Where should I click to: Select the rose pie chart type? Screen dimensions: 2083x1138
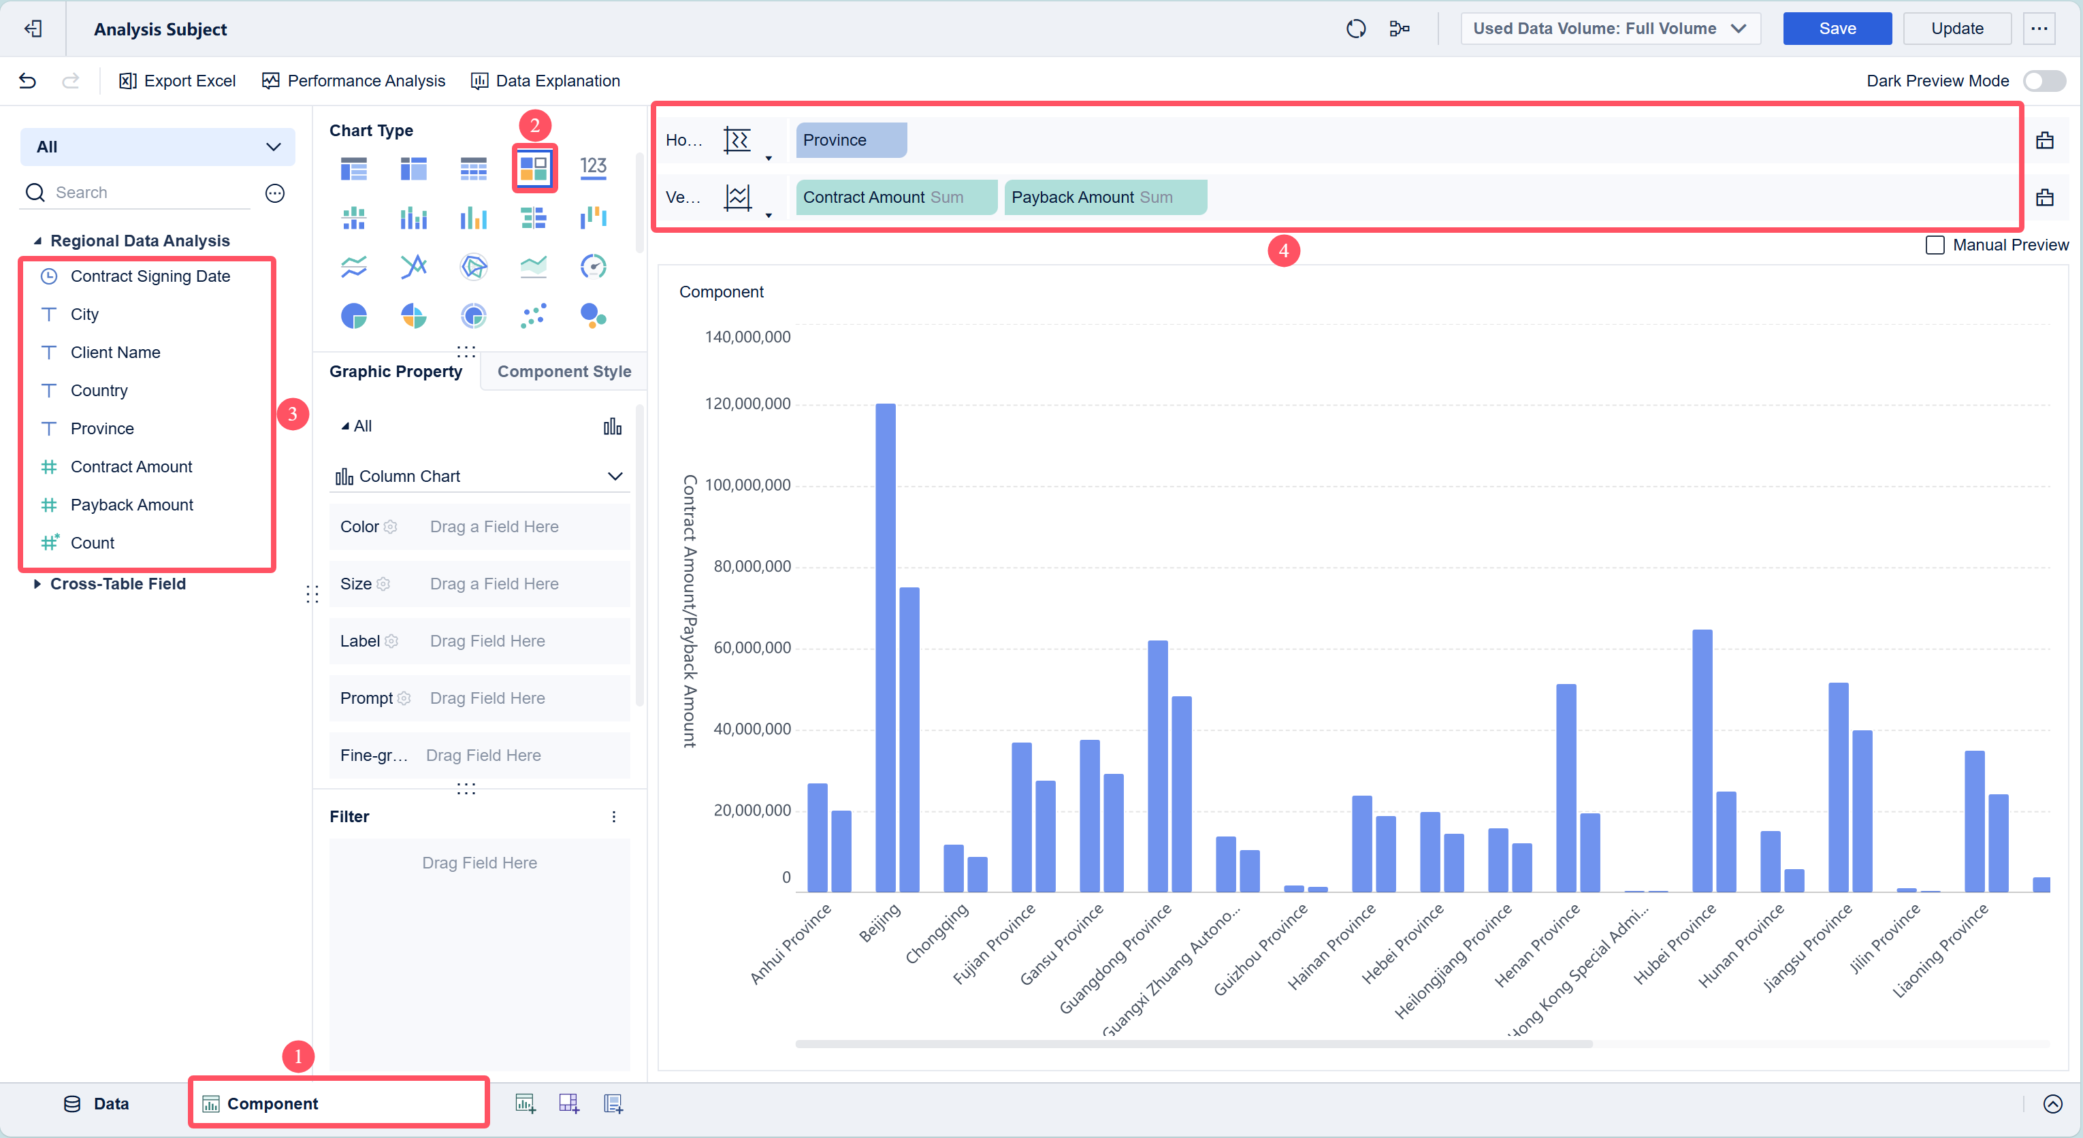point(413,315)
